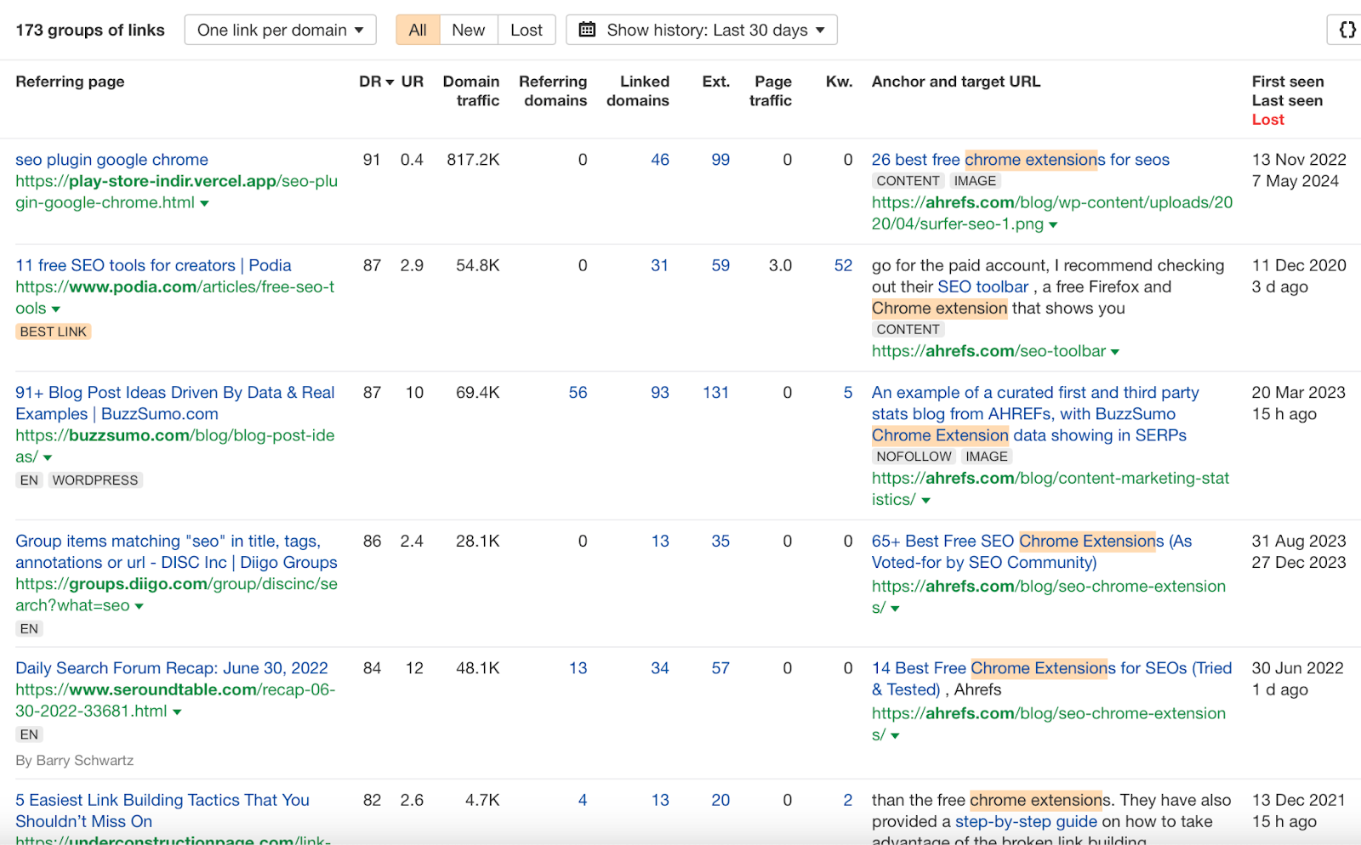Sort by Last seen header
1361x845 pixels.
(x=1287, y=100)
